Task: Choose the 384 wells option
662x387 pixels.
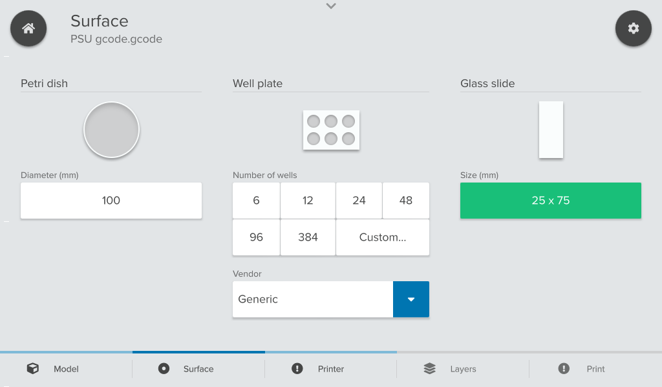Action: tap(308, 237)
